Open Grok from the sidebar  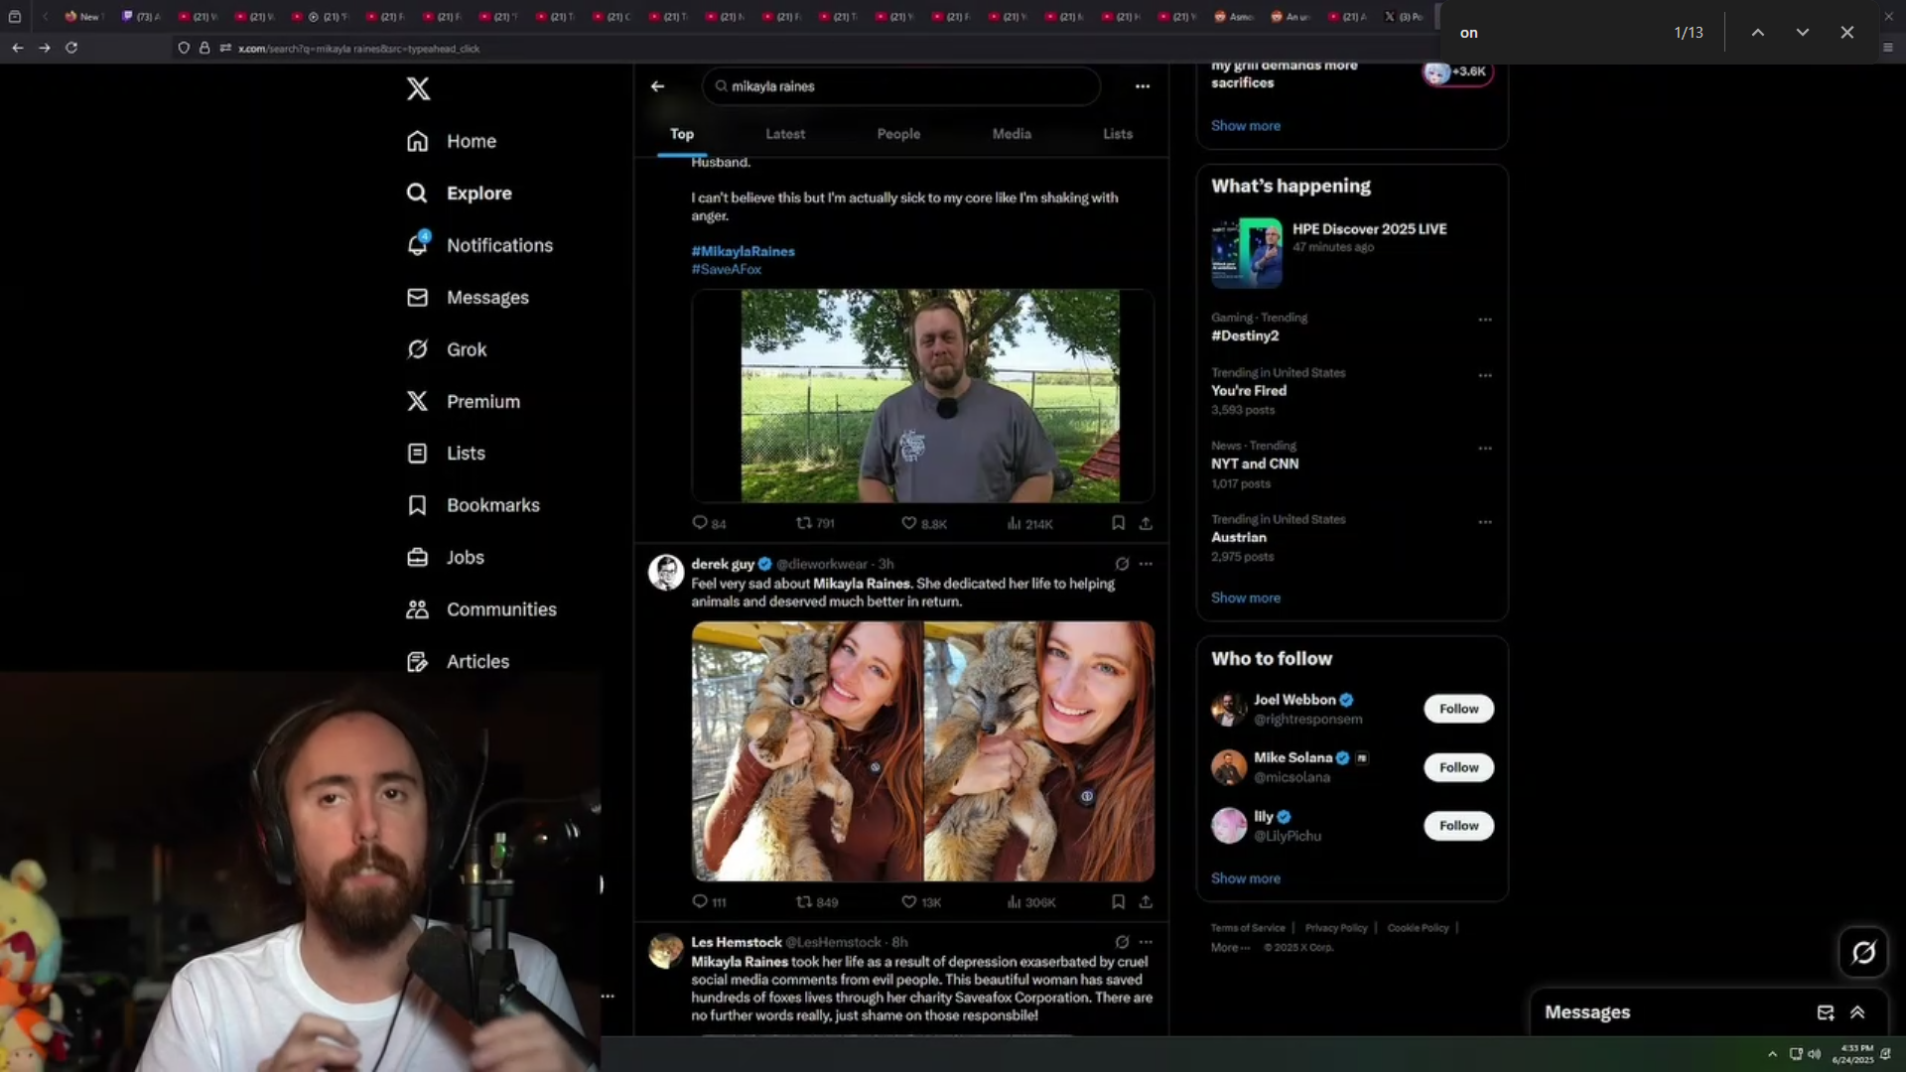pos(447,349)
